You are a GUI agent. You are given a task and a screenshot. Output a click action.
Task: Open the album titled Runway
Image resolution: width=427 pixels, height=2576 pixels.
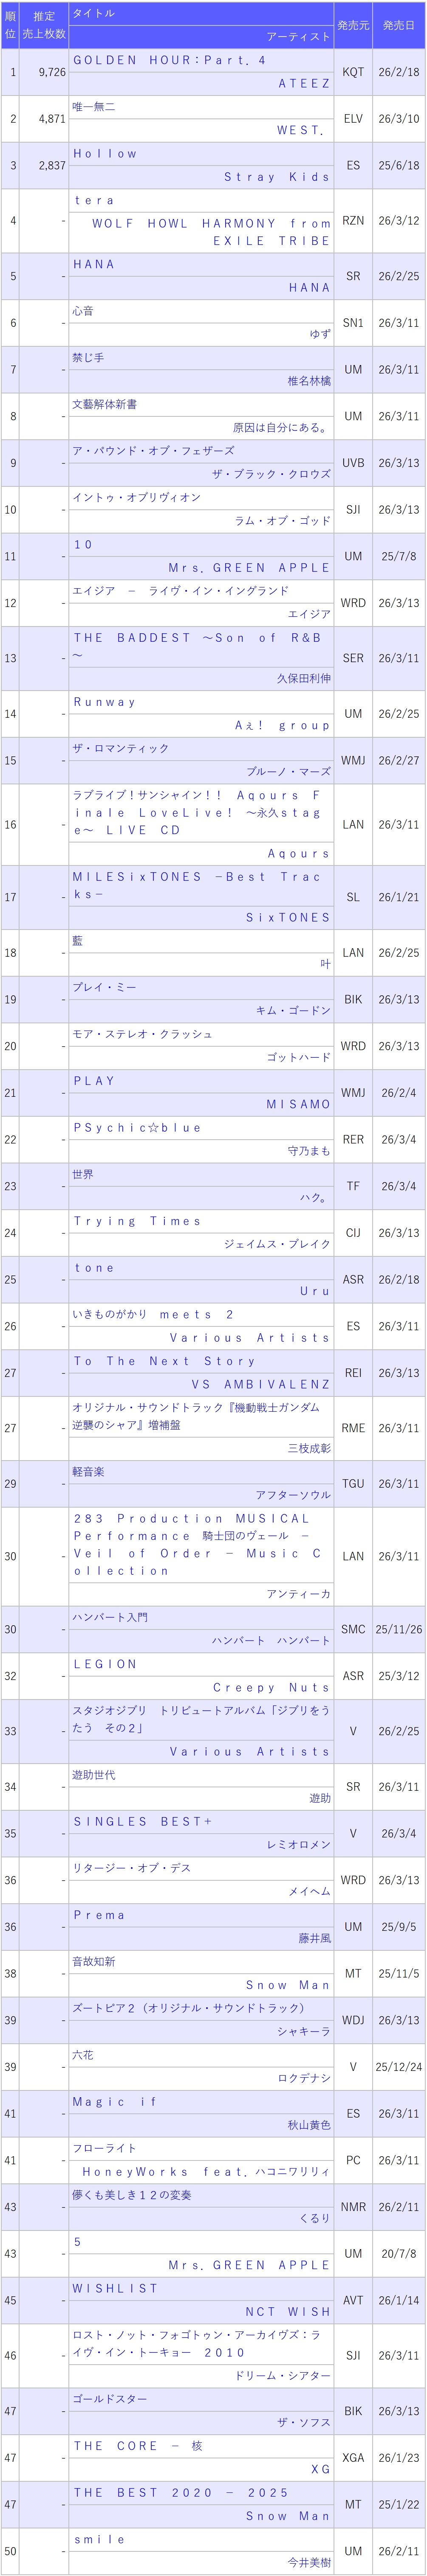pyautogui.click(x=104, y=702)
